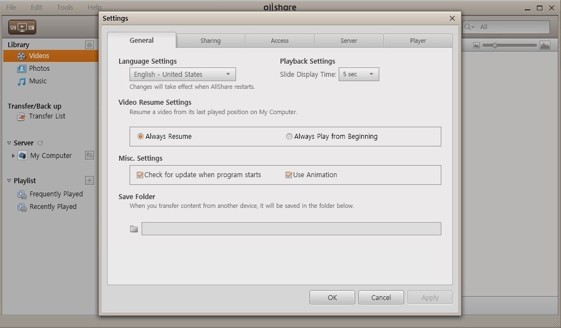Maximize the AllShare window
The width and height of the screenshot is (561, 328).
540,8
